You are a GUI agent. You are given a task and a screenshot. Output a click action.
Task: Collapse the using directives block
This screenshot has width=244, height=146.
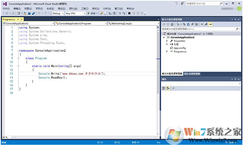click(18, 27)
